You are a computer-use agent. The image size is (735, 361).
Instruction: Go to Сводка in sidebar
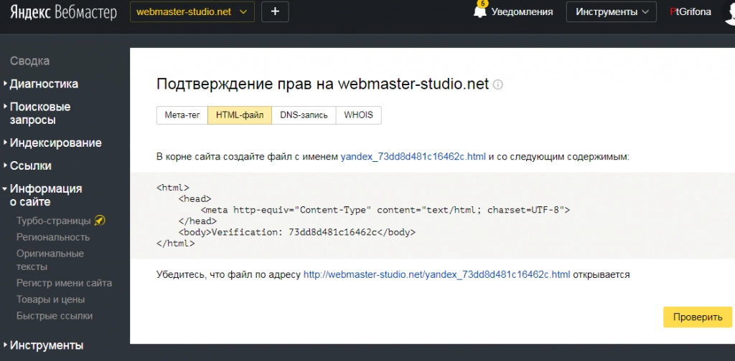(x=29, y=62)
